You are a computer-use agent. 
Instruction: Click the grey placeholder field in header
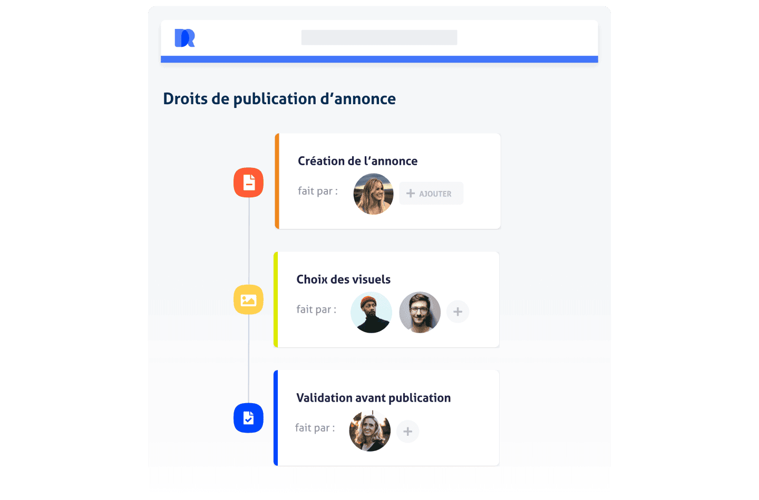[379, 37]
